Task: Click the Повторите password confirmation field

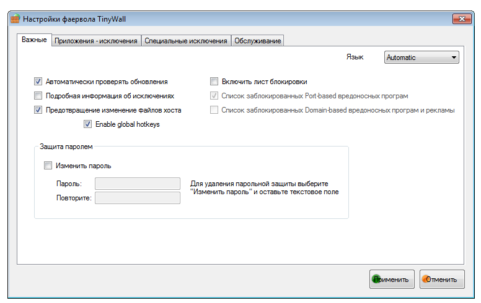Action: coord(138,198)
